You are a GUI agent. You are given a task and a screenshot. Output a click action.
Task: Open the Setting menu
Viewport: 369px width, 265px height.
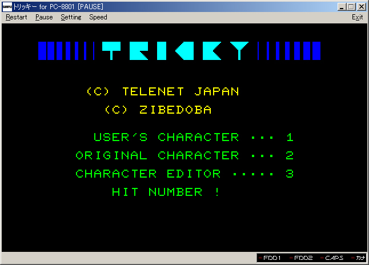tap(71, 17)
